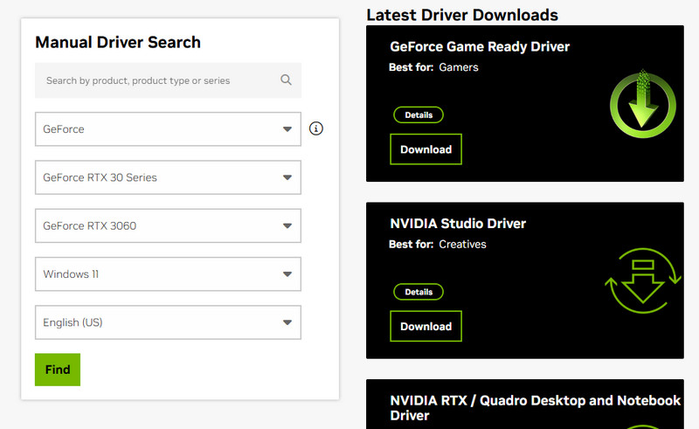Download the NVIDIA Studio Driver
The image size is (699, 429).
point(426,327)
